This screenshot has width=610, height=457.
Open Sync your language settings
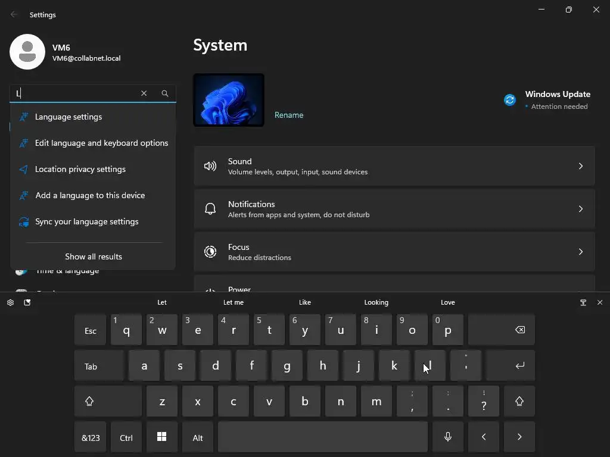coord(93,222)
